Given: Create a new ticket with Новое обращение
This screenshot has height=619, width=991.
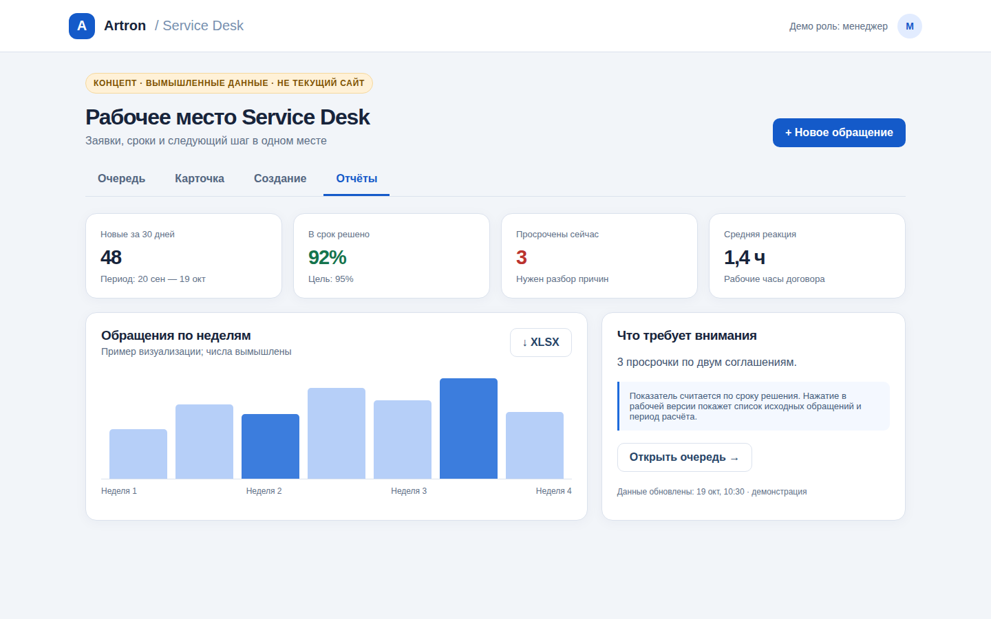Looking at the screenshot, I should (x=839, y=133).
